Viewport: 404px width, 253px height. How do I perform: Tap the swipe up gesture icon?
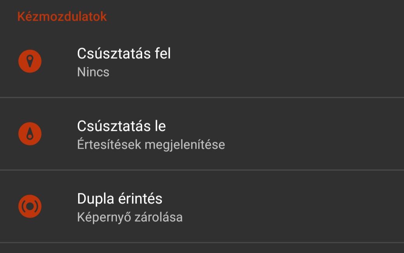(30, 61)
